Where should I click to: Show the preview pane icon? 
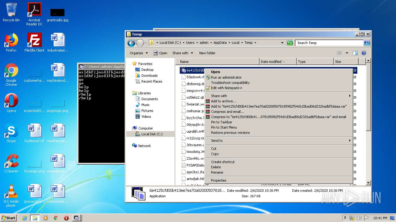tap(355, 53)
